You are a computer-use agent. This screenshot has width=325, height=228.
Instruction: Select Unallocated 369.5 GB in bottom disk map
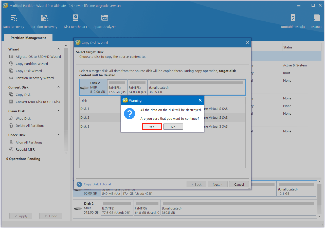point(239,208)
